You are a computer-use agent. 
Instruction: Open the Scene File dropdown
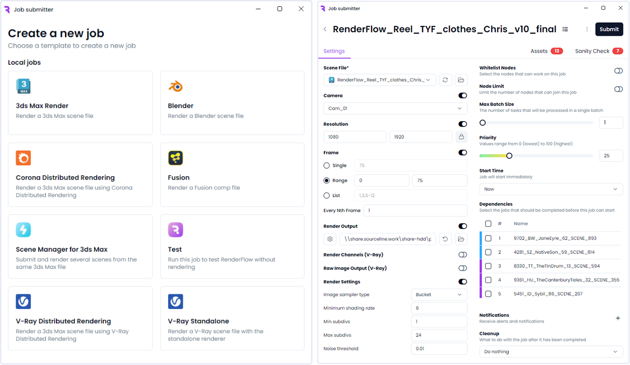click(x=379, y=79)
